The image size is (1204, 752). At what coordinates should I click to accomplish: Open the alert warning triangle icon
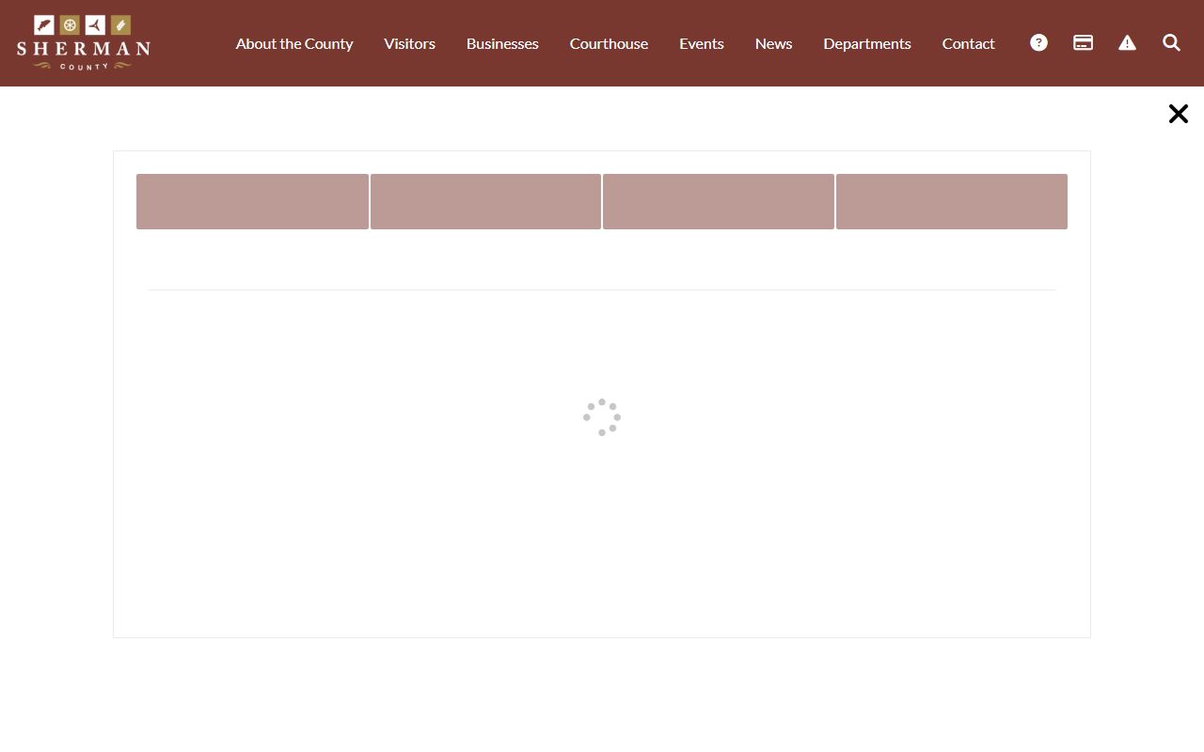1127,42
